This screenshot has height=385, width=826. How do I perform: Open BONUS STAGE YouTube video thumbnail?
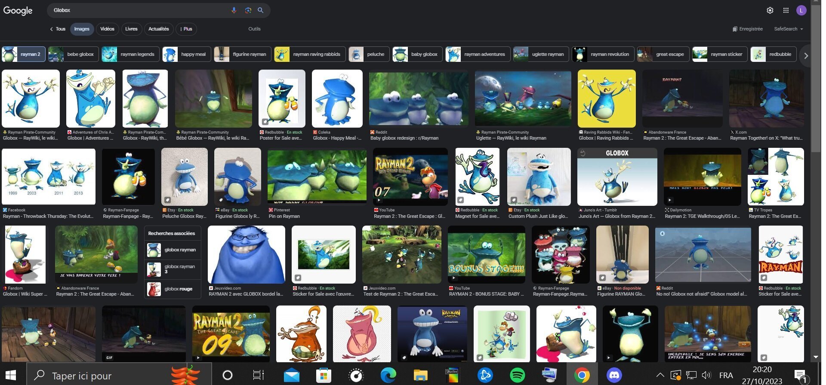pos(487,255)
